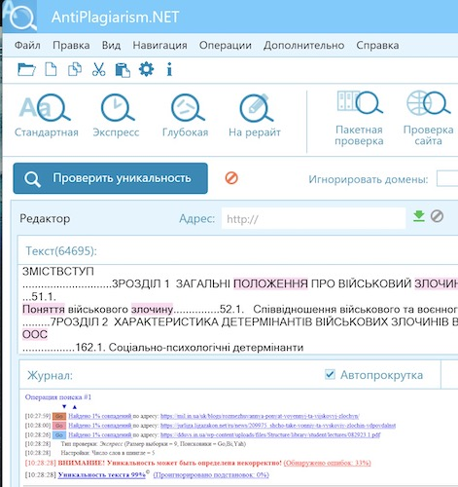
Task: Stop the check with the red cancel icon
Action: pyautogui.click(x=231, y=178)
